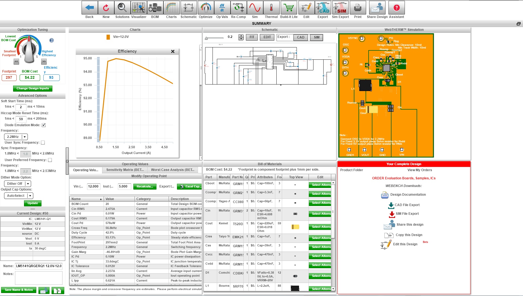Click the copy design icon at bottom left

pyautogui.click(x=58, y=291)
